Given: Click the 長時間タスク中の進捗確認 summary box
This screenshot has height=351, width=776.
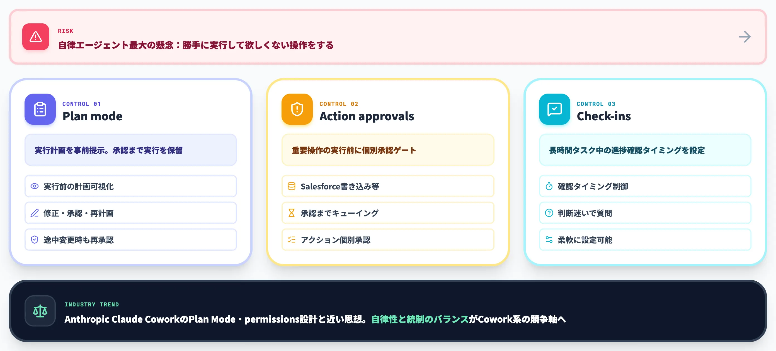Looking at the screenshot, I should point(645,150).
